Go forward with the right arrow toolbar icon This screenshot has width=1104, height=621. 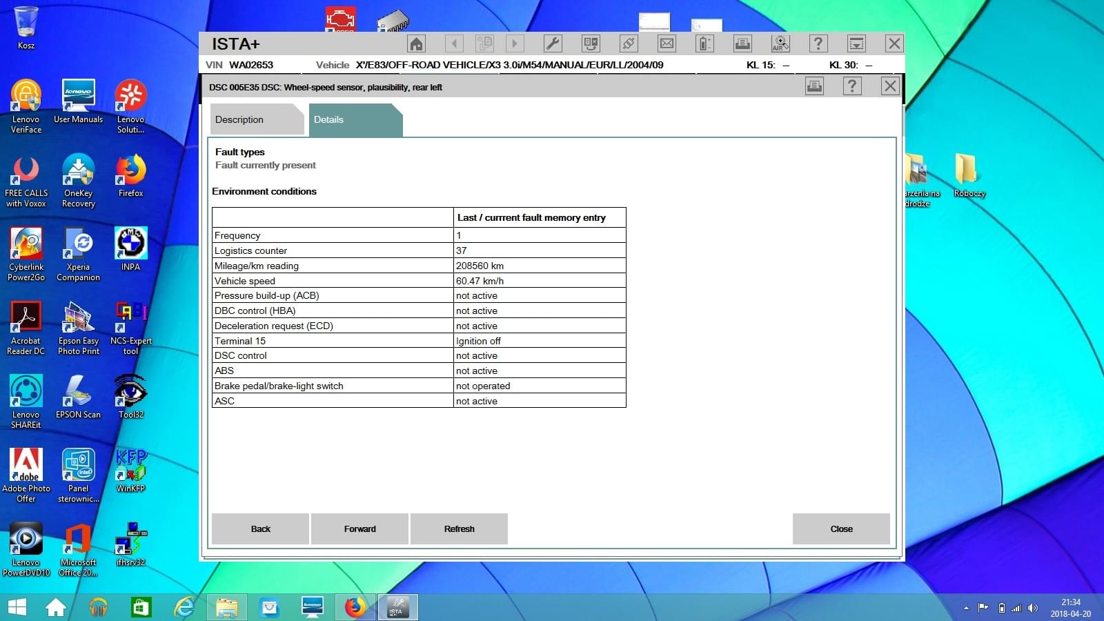click(x=515, y=44)
